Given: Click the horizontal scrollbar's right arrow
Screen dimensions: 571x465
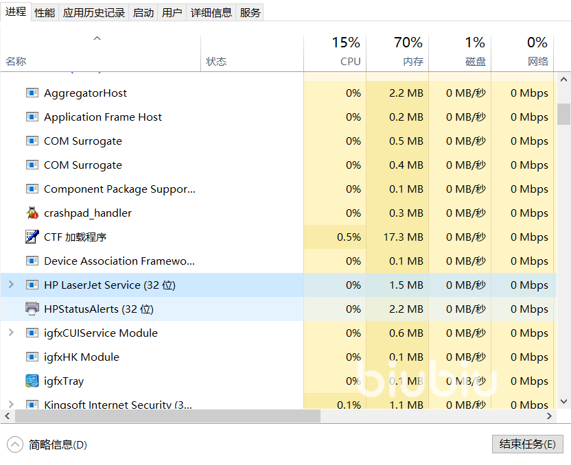Looking at the screenshot, I should coord(549,416).
